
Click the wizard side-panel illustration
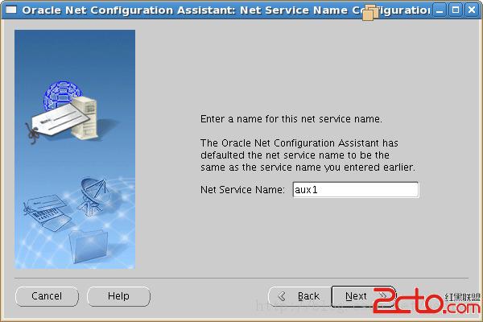click(75, 149)
